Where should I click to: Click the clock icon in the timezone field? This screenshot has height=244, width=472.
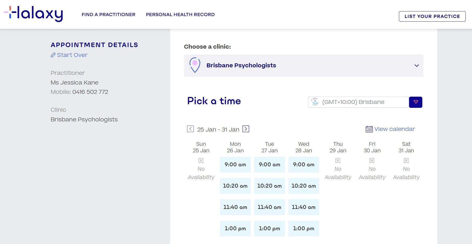coord(315,102)
